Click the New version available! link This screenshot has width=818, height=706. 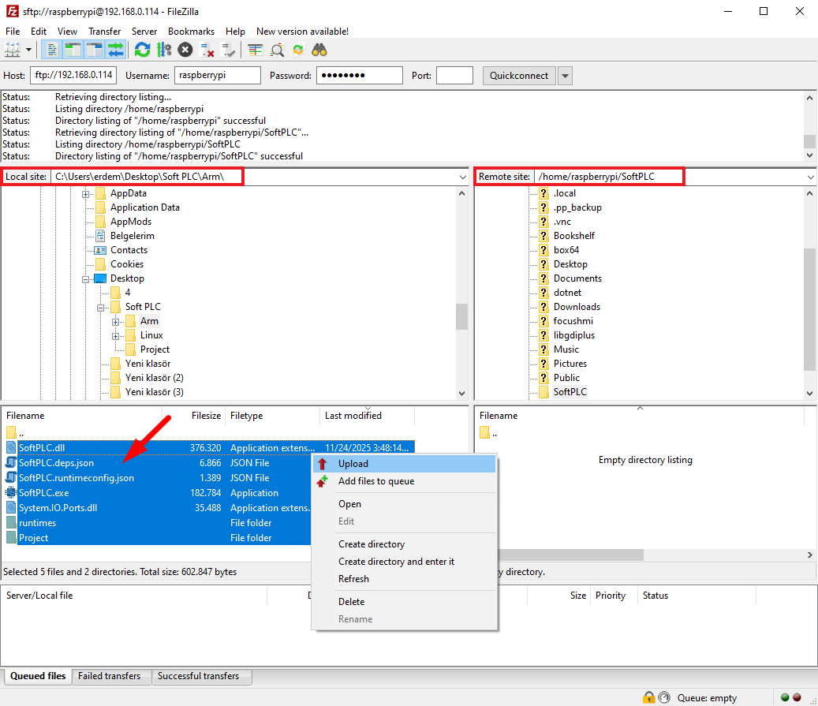pyautogui.click(x=302, y=32)
